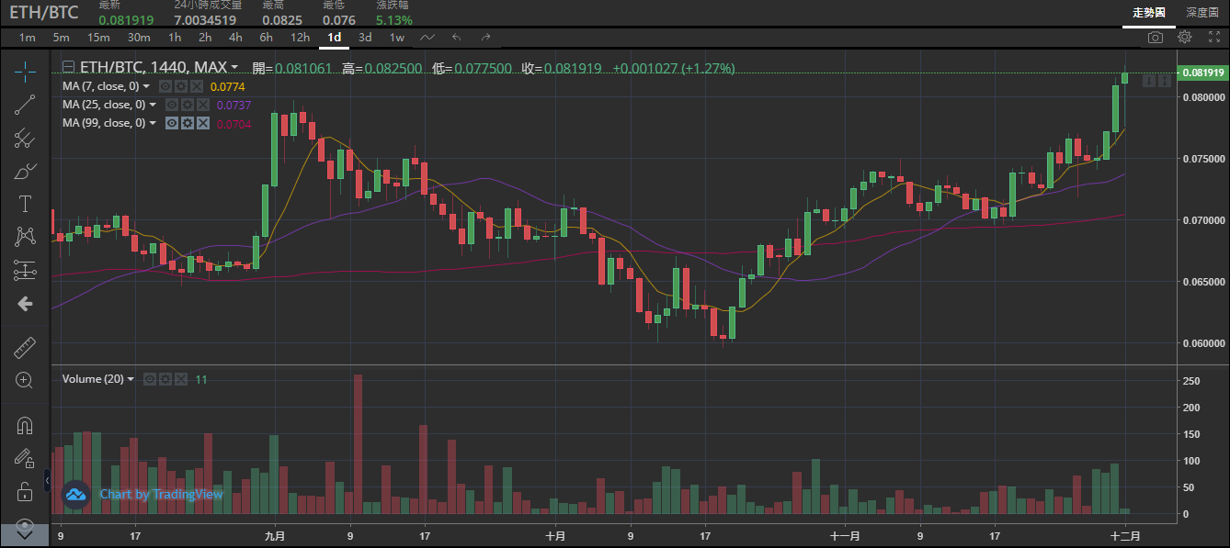Open chart settings gear icon

1185,38
